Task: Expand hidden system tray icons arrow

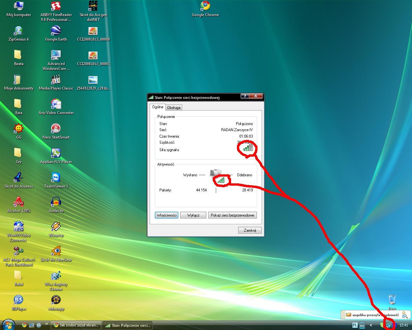Action: [371, 325]
